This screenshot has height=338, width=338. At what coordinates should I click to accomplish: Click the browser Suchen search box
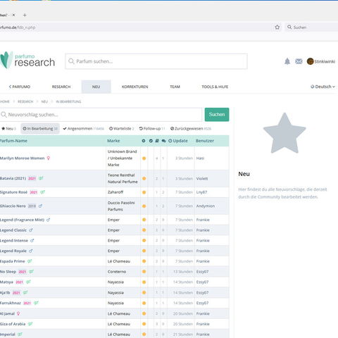[311, 27]
